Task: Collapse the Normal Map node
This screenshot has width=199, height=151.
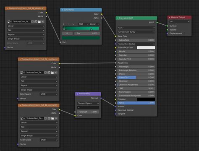Action: pos(77,94)
